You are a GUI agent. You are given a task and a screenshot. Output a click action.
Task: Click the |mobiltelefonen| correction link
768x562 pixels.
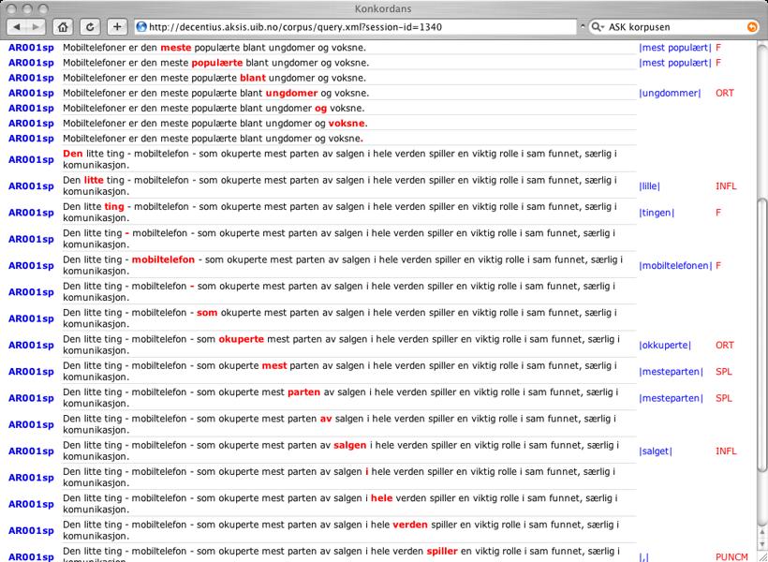(x=675, y=266)
